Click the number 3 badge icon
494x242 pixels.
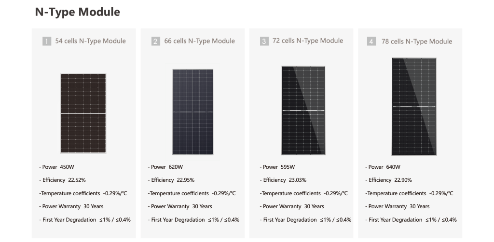[x=264, y=41]
